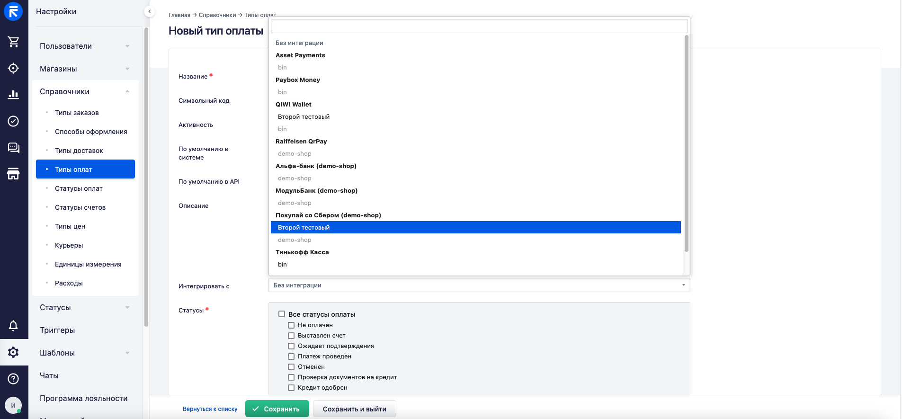Check the 'Не оплачен' status

(x=291, y=325)
